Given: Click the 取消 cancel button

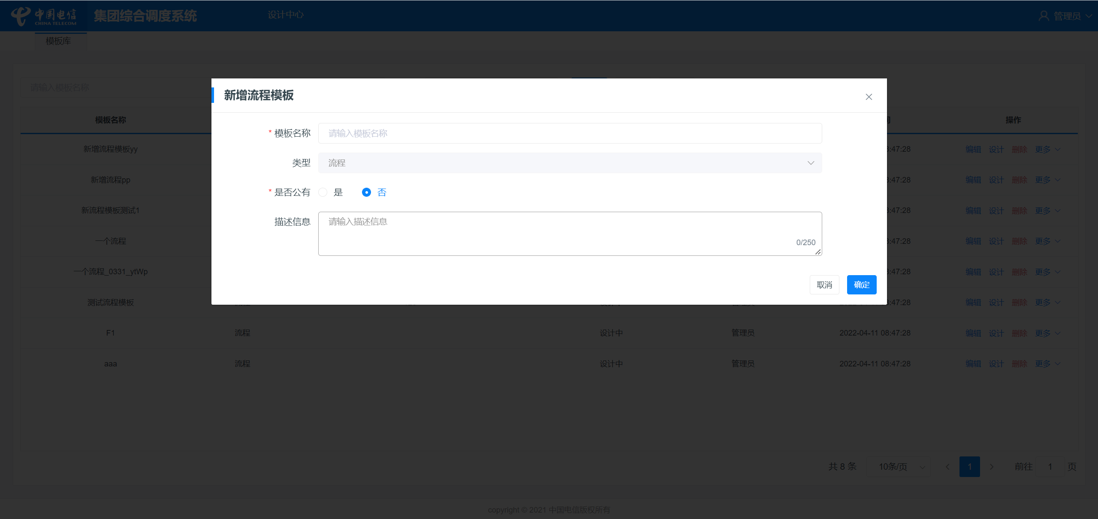Looking at the screenshot, I should [824, 285].
